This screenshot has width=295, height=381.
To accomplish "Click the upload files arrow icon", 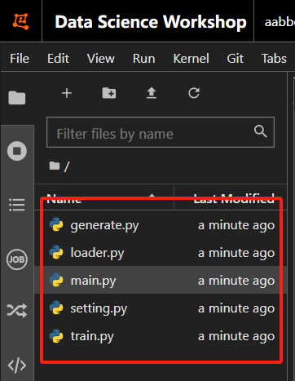I will [152, 93].
